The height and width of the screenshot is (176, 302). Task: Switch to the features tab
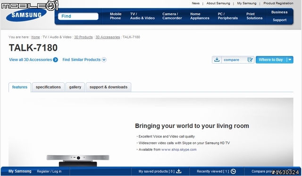(20, 87)
